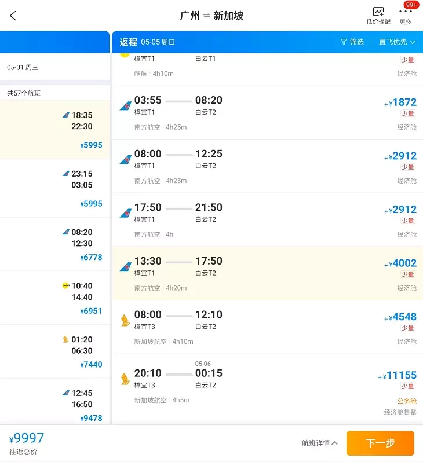The width and height of the screenshot is (423, 462).
Task: Open the filter (筛选) funnel option
Action: 352,42
